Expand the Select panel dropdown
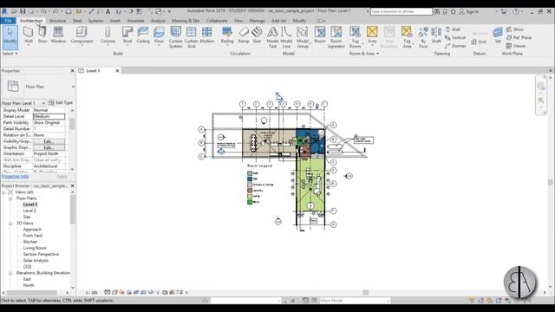This screenshot has width=555, height=312. [10, 54]
